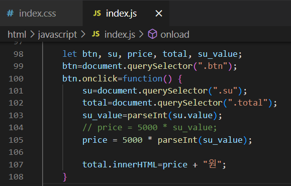Close the index.js tab
The width and height of the screenshot is (291, 186).
pos(159,14)
